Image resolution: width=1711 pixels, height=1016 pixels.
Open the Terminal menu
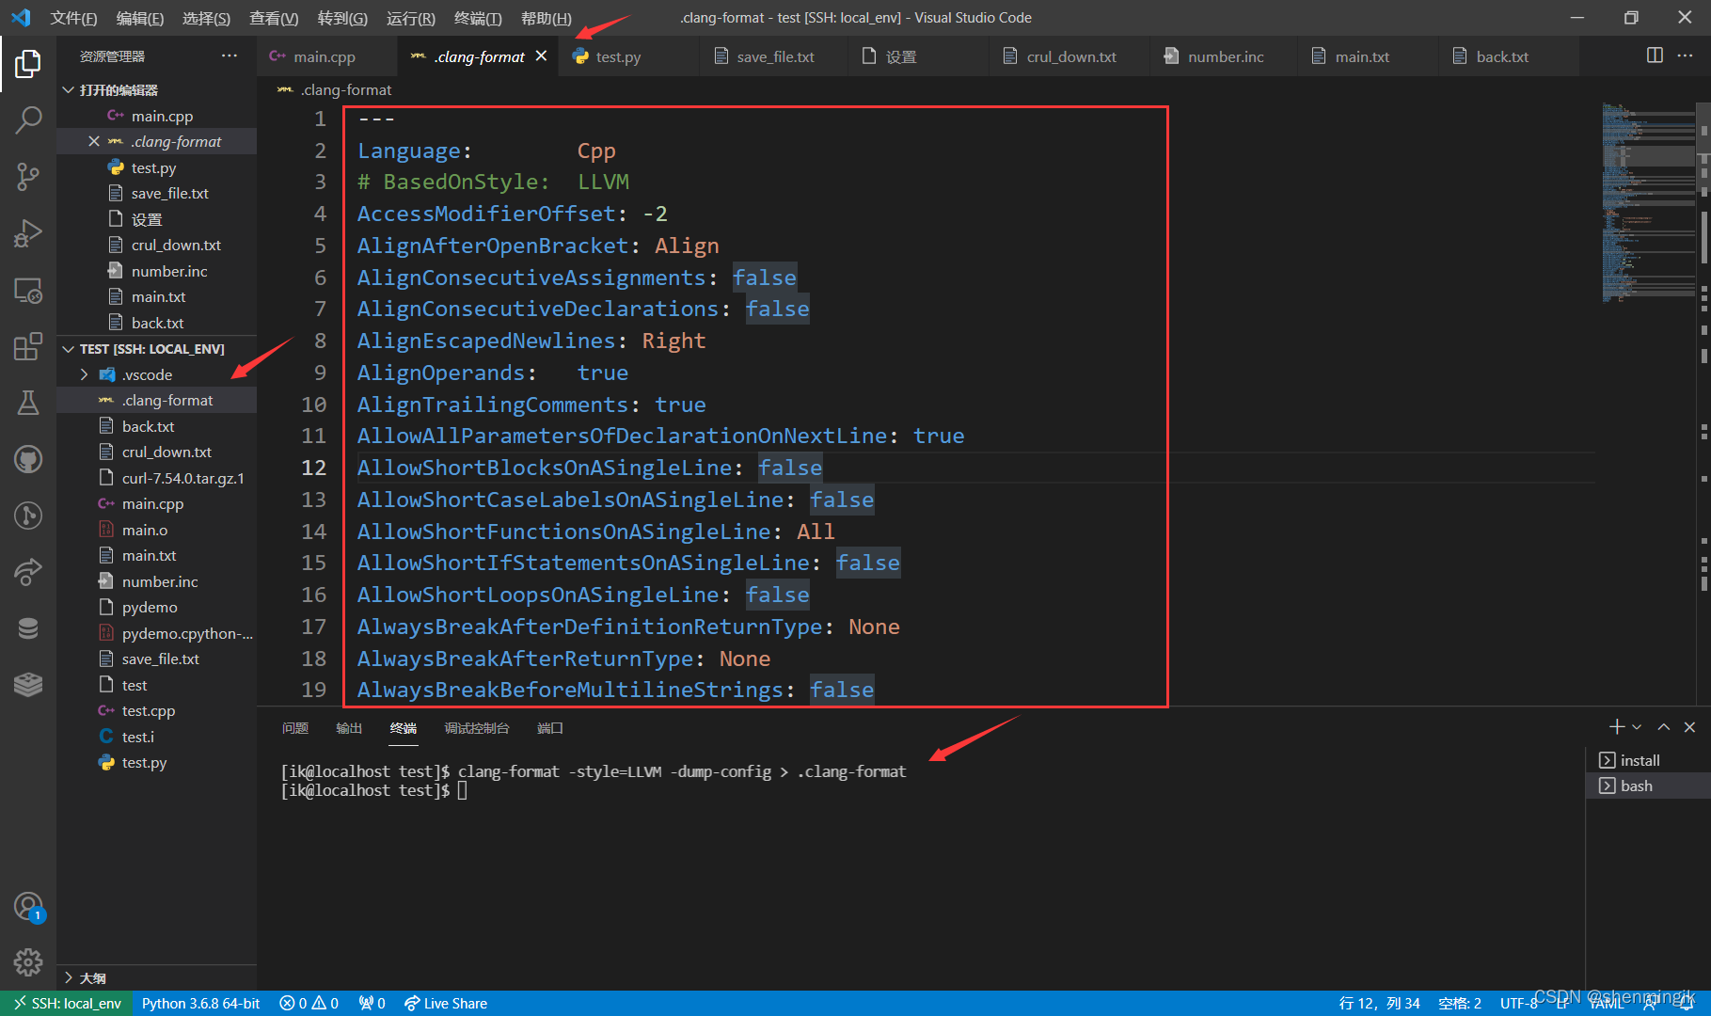coord(478,18)
